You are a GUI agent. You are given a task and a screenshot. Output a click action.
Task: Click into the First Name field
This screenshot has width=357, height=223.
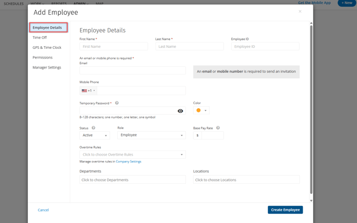click(x=113, y=47)
